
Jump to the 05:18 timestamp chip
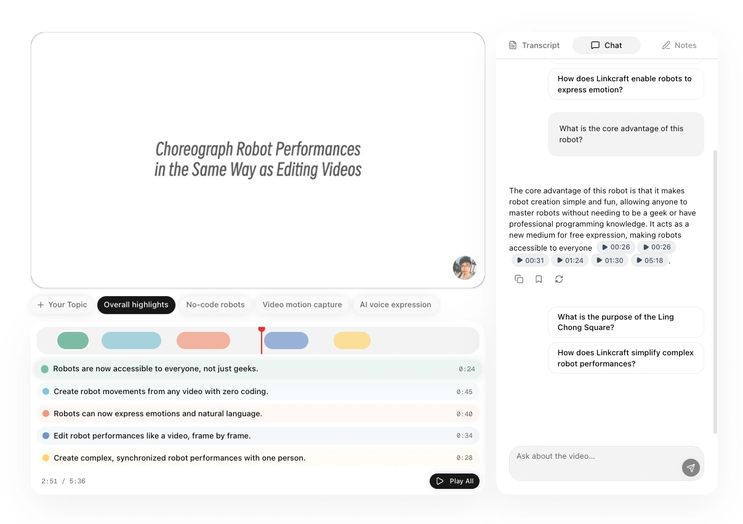click(x=650, y=260)
